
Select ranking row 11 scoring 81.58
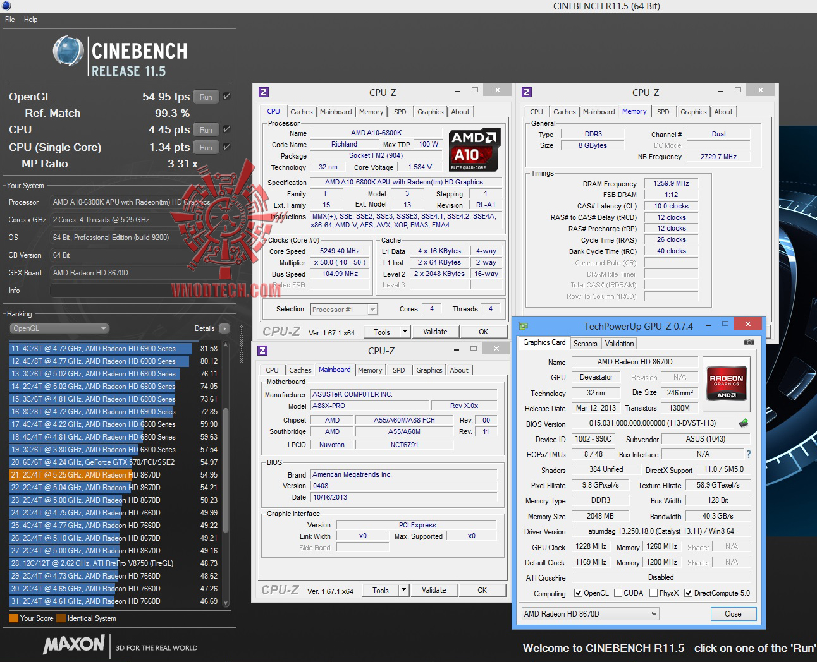tap(114, 349)
